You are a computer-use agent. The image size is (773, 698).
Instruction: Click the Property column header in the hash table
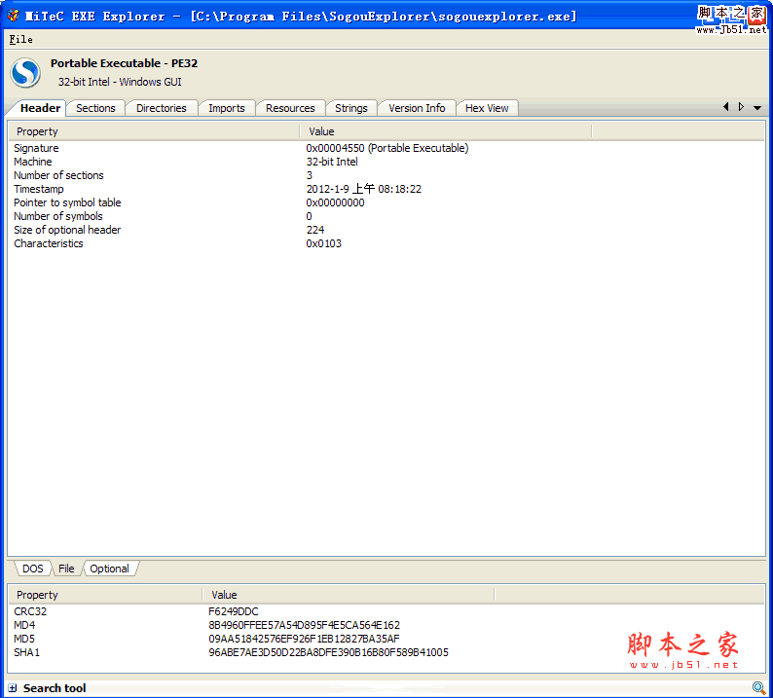coord(105,595)
